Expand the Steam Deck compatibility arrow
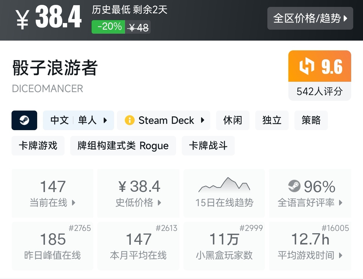 tap(203, 120)
